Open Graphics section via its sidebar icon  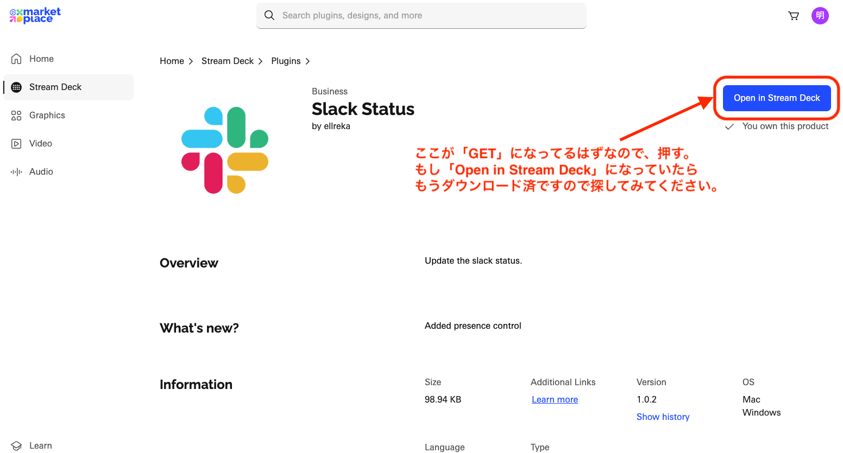click(x=17, y=115)
